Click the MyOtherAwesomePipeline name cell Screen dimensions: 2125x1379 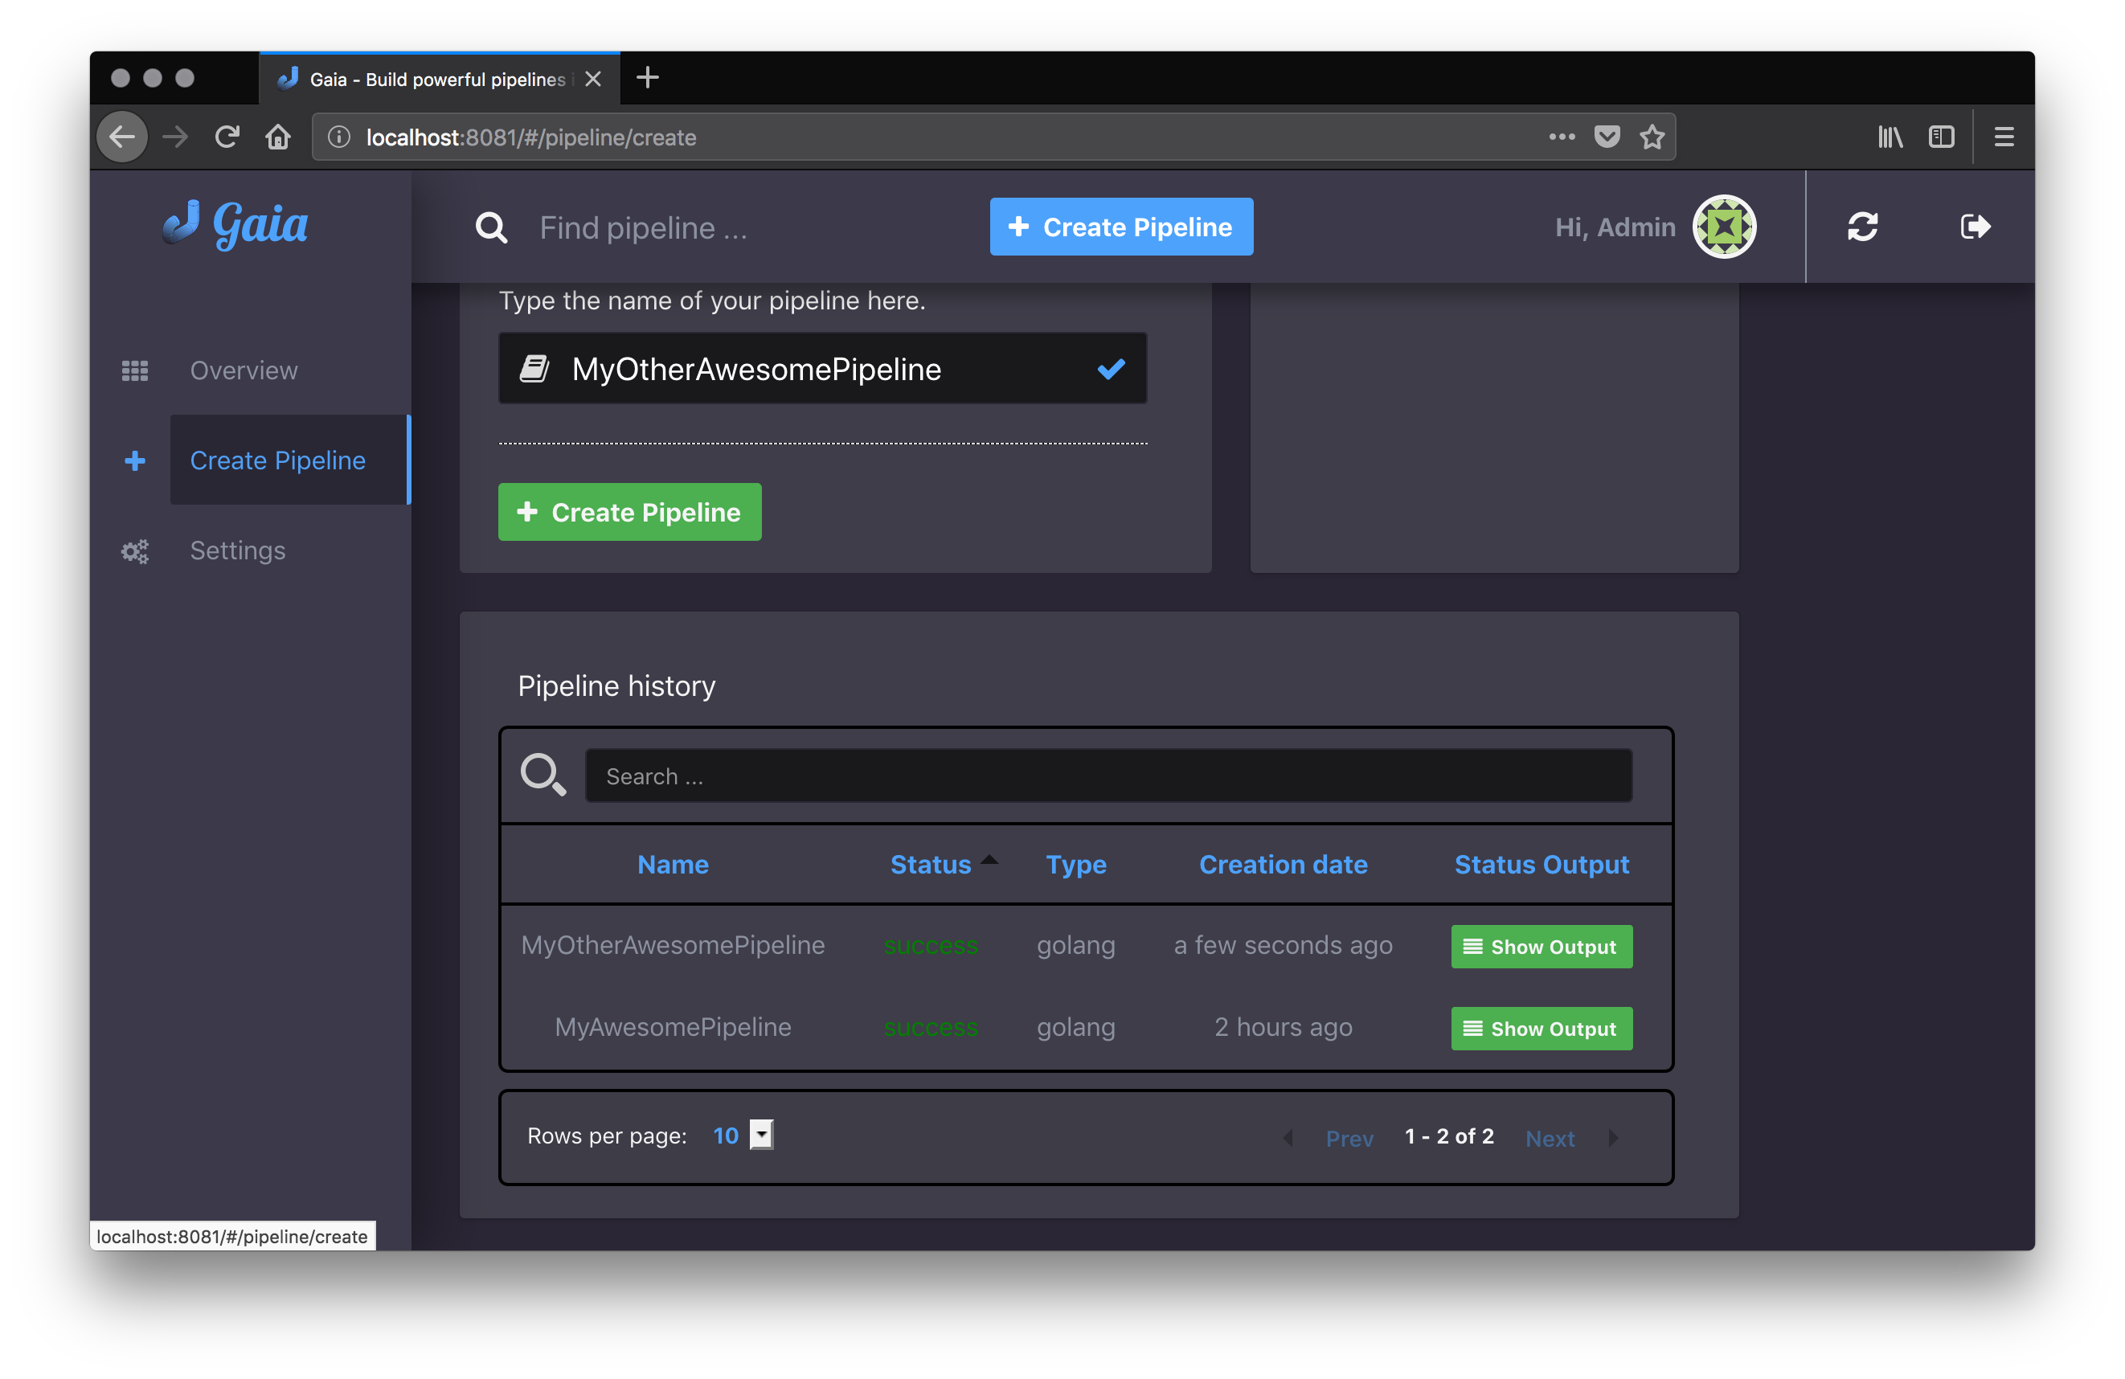pos(673,945)
